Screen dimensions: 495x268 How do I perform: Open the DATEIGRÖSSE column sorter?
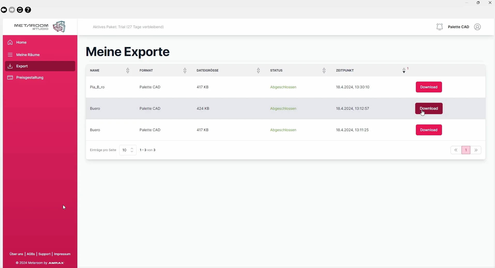click(258, 71)
